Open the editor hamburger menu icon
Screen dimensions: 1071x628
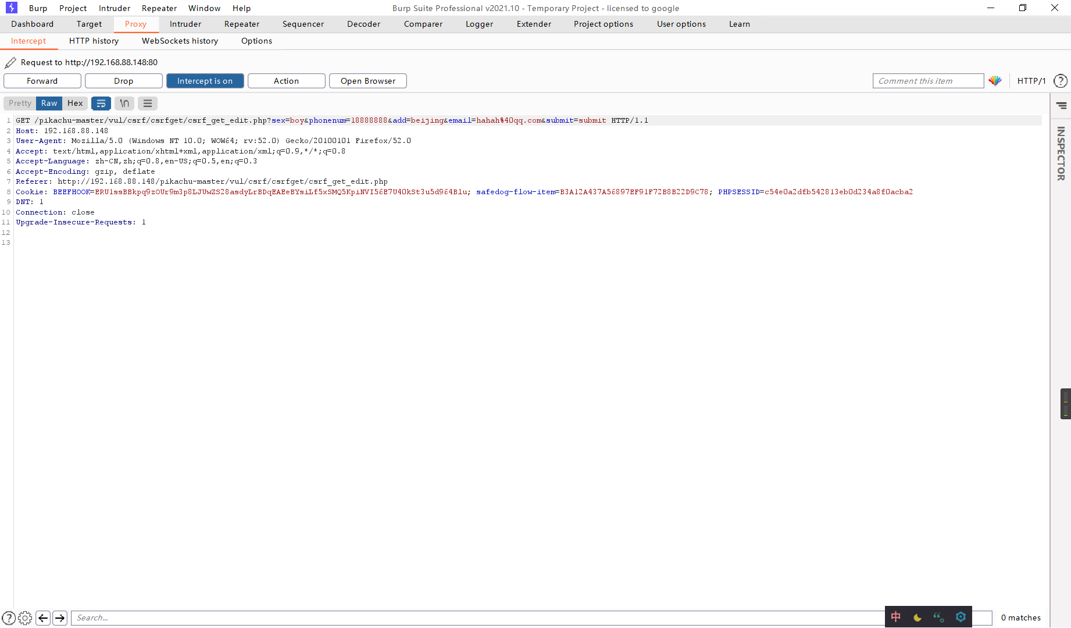147,104
